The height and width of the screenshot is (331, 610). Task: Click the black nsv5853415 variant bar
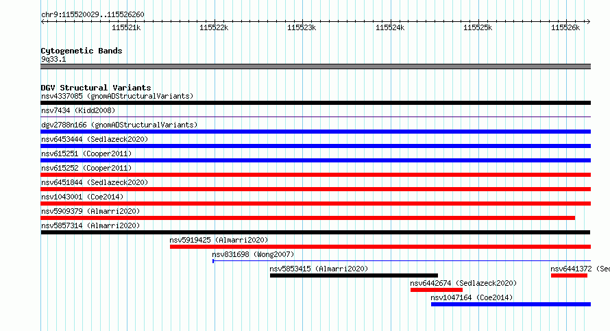click(354, 275)
